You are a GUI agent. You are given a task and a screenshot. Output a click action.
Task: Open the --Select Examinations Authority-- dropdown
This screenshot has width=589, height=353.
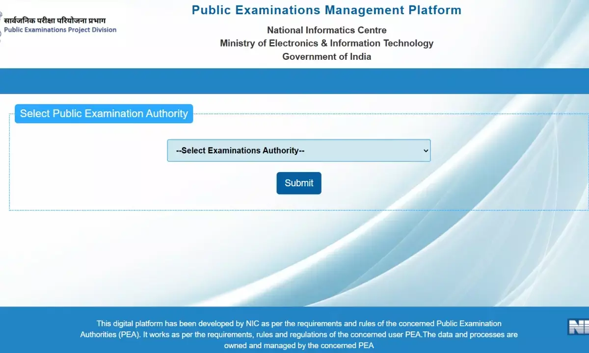(x=298, y=151)
